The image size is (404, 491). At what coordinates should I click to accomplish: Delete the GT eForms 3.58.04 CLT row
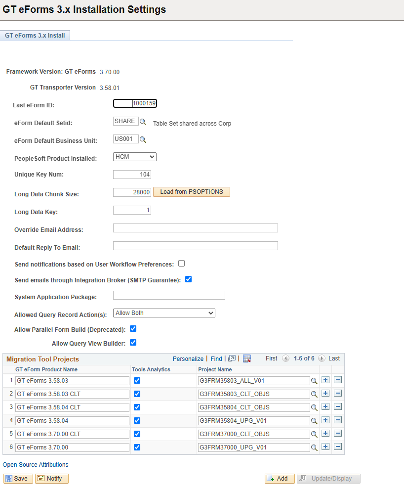pos(338,406)
